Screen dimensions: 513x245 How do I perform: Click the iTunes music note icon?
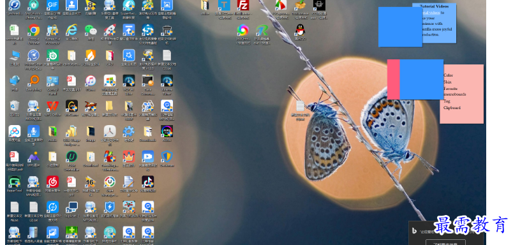(91, 80)
